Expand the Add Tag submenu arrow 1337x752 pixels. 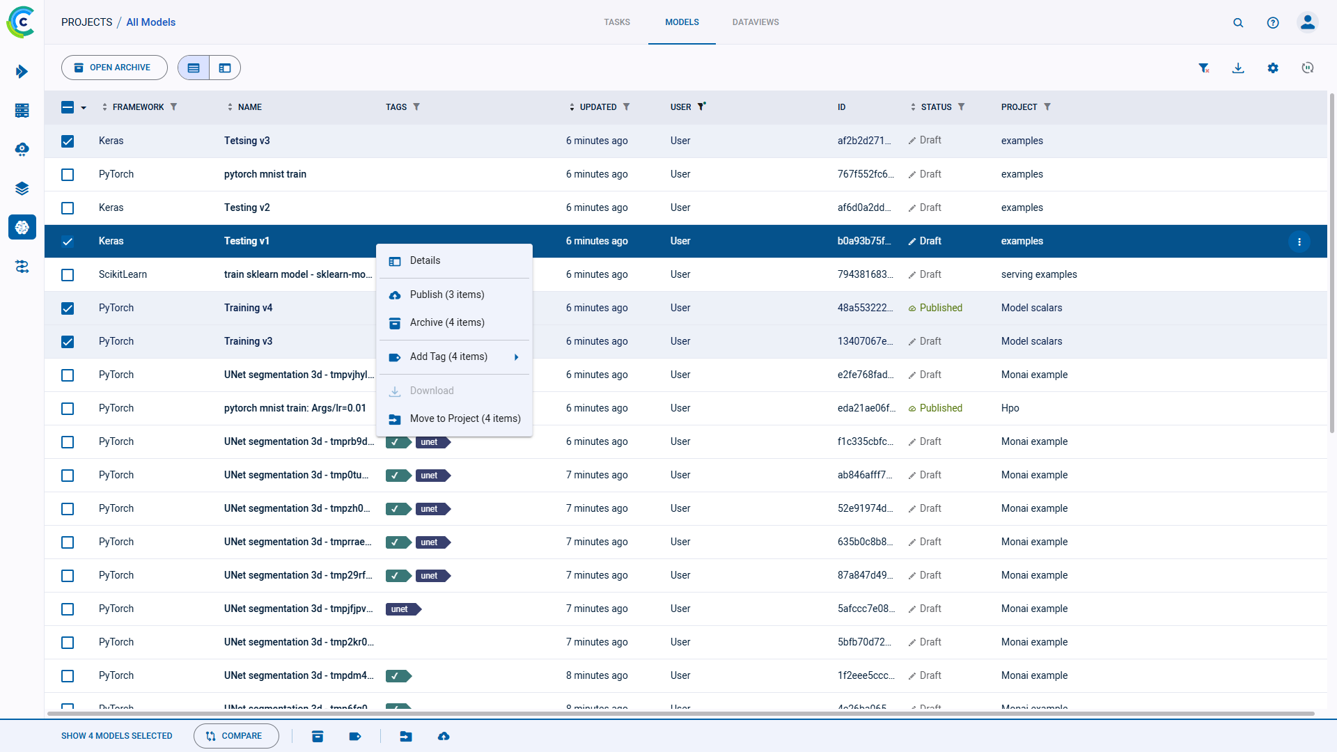(517, 357)
